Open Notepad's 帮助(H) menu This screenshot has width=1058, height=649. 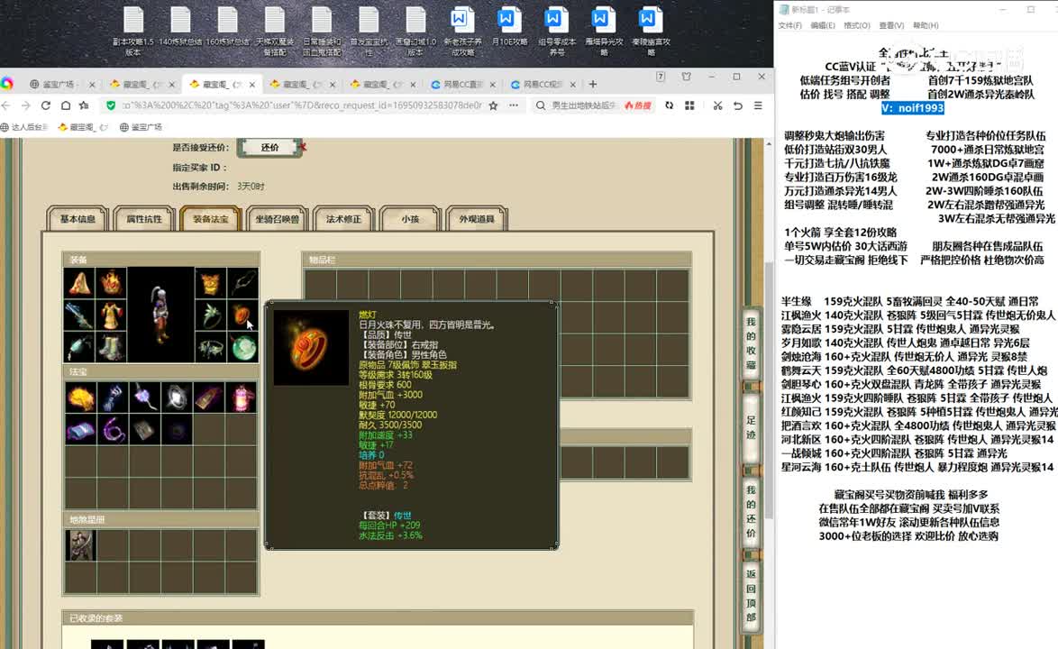click(926, 25)
